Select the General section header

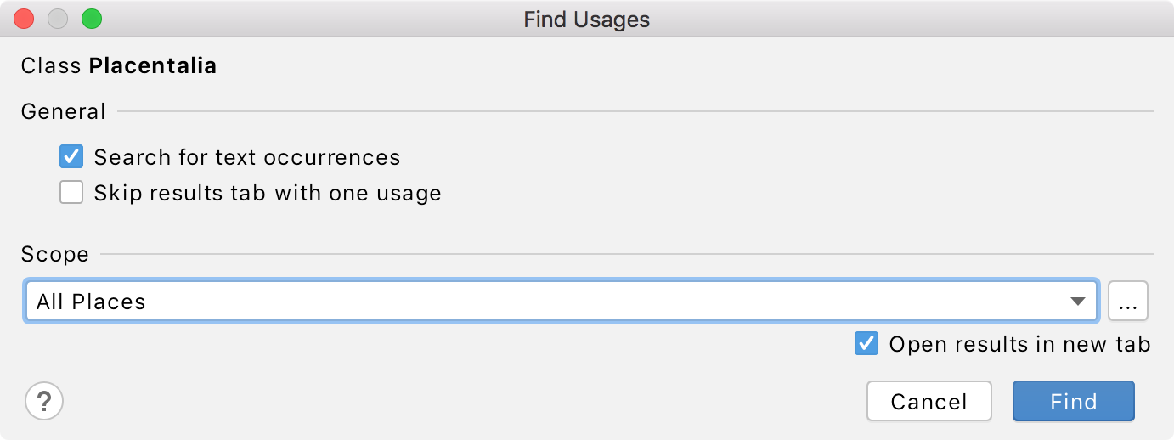point(64,111)
